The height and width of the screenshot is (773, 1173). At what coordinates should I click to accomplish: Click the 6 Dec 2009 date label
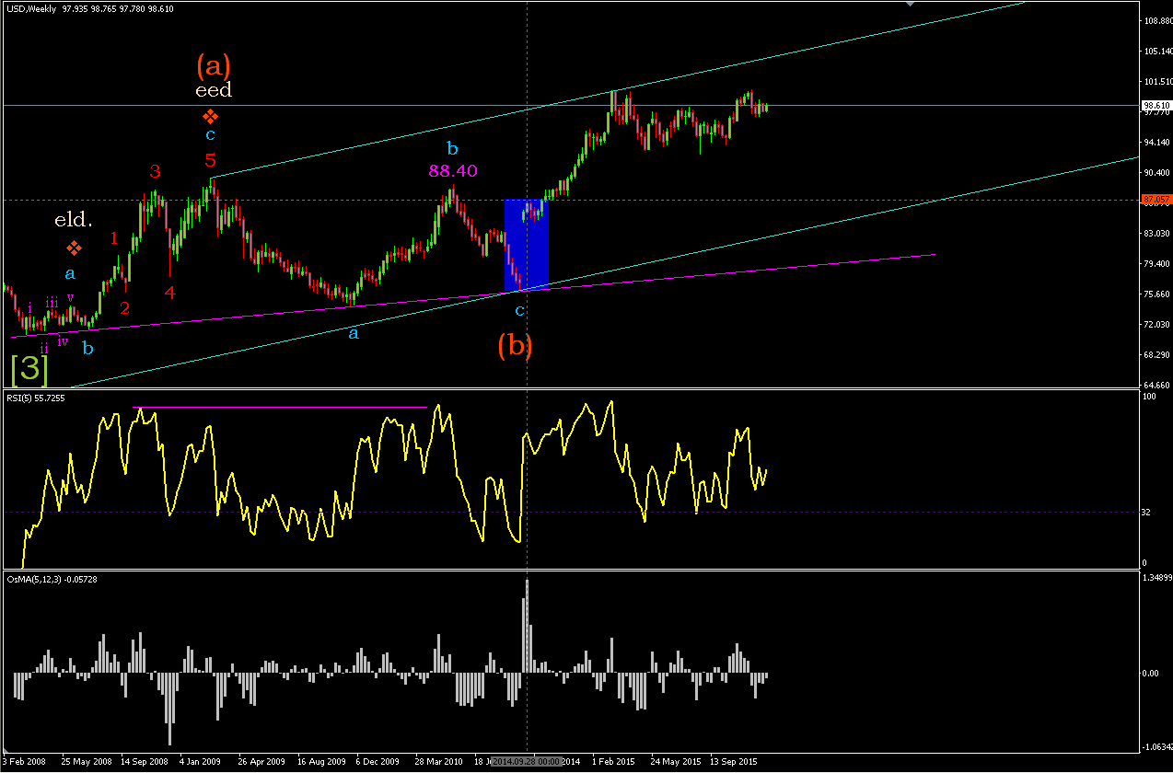click(377, 762)
